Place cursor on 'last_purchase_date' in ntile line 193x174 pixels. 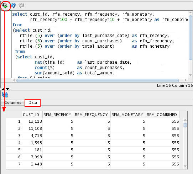click(x=104, y=36)
